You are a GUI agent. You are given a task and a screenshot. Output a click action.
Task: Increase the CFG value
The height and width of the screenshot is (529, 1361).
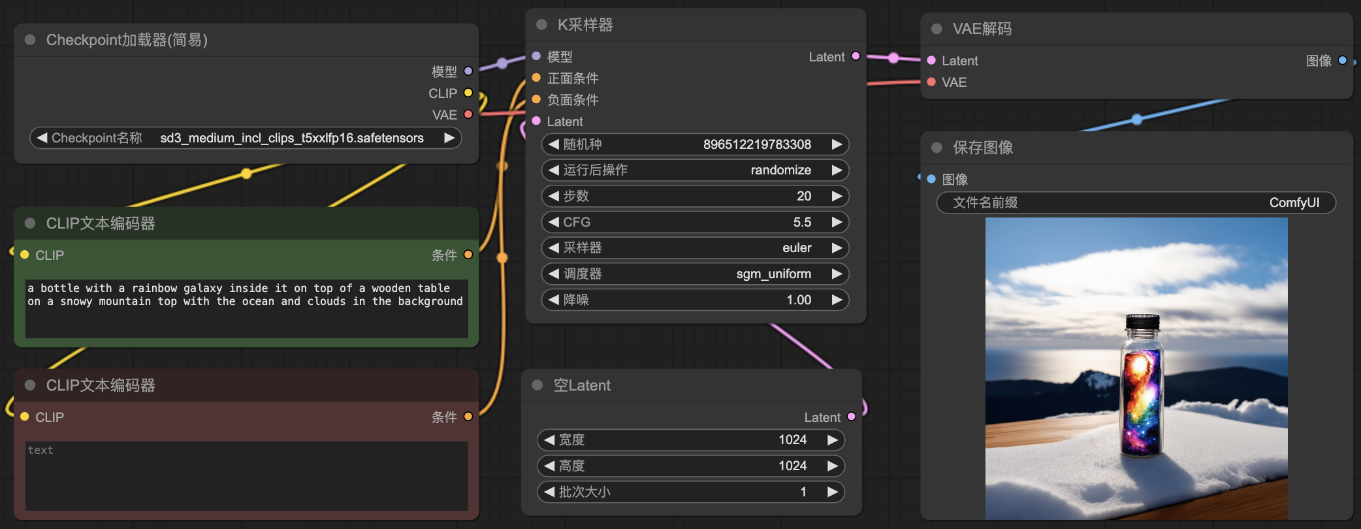pyautogui.click(x=837, y=222)
